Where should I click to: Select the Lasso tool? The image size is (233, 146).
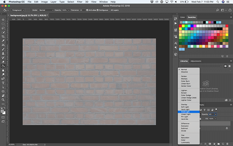[x=3, y=28]
